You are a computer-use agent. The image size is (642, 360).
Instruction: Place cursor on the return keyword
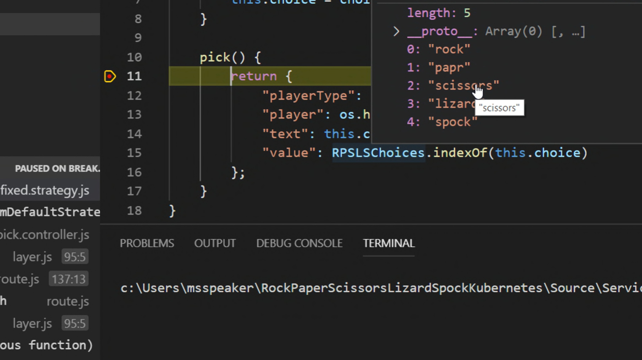254,76
